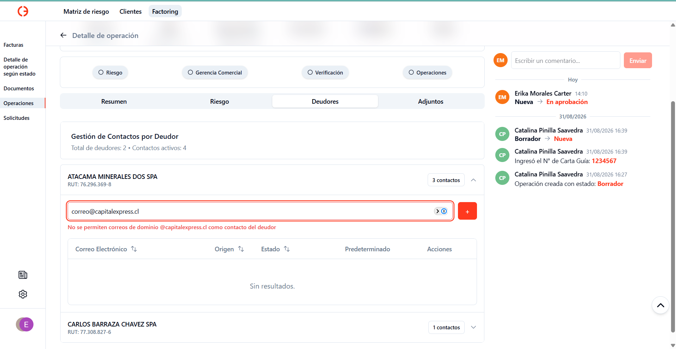The width and height of the screenshot is (676, 349).
Task: Open Documentos in the sidebar
Action: click(19, 89)
